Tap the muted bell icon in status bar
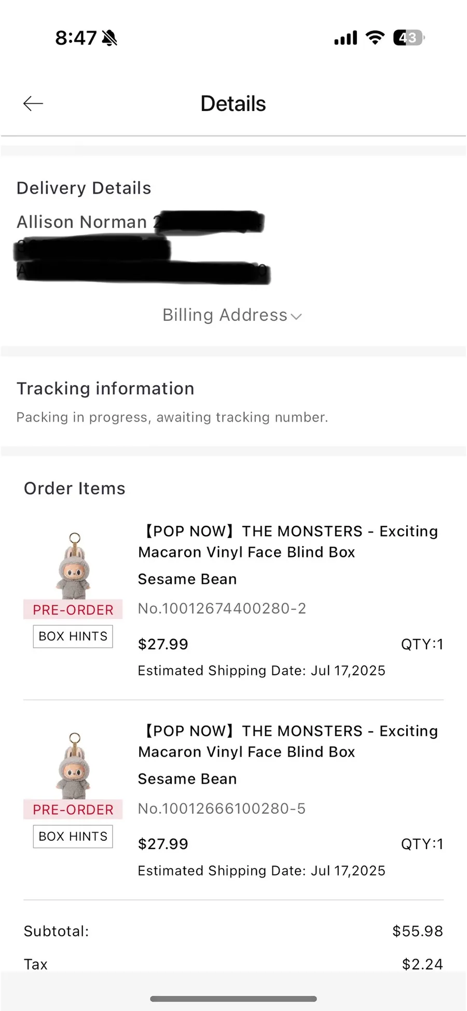467x1011 pixels. coord(109,38)
